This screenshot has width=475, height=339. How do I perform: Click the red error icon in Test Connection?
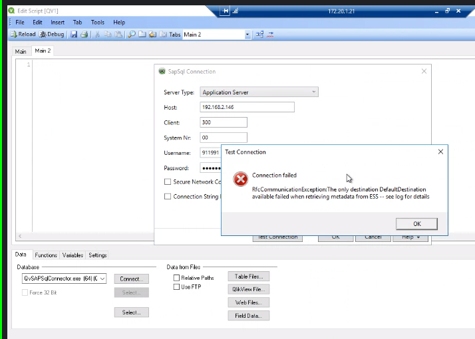pyautogui.click(x=239, y=179)
